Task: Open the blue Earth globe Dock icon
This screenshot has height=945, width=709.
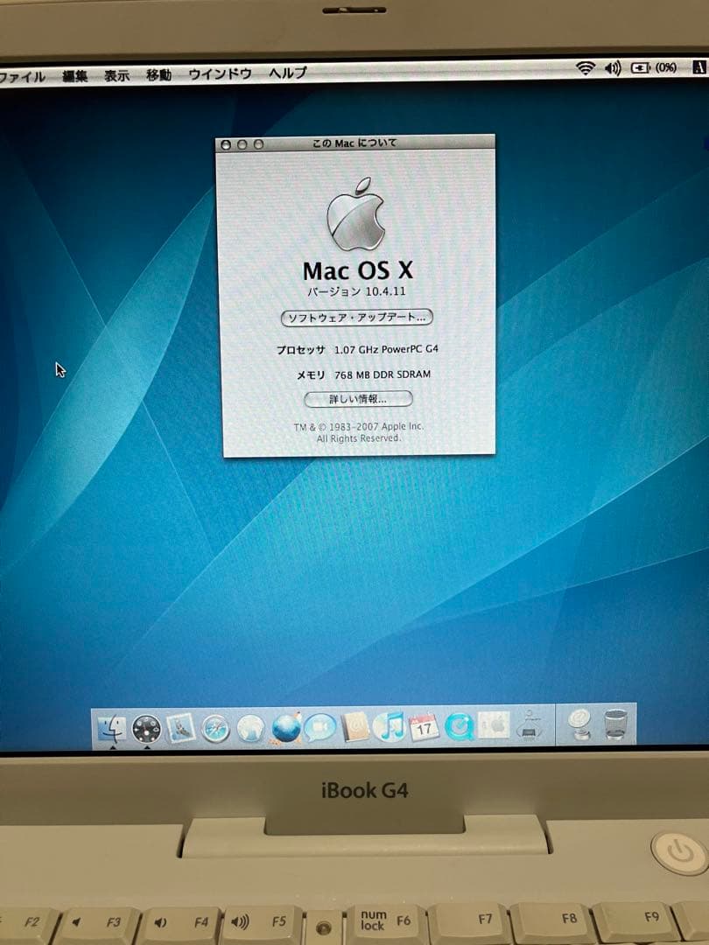Action: point(285,728)
